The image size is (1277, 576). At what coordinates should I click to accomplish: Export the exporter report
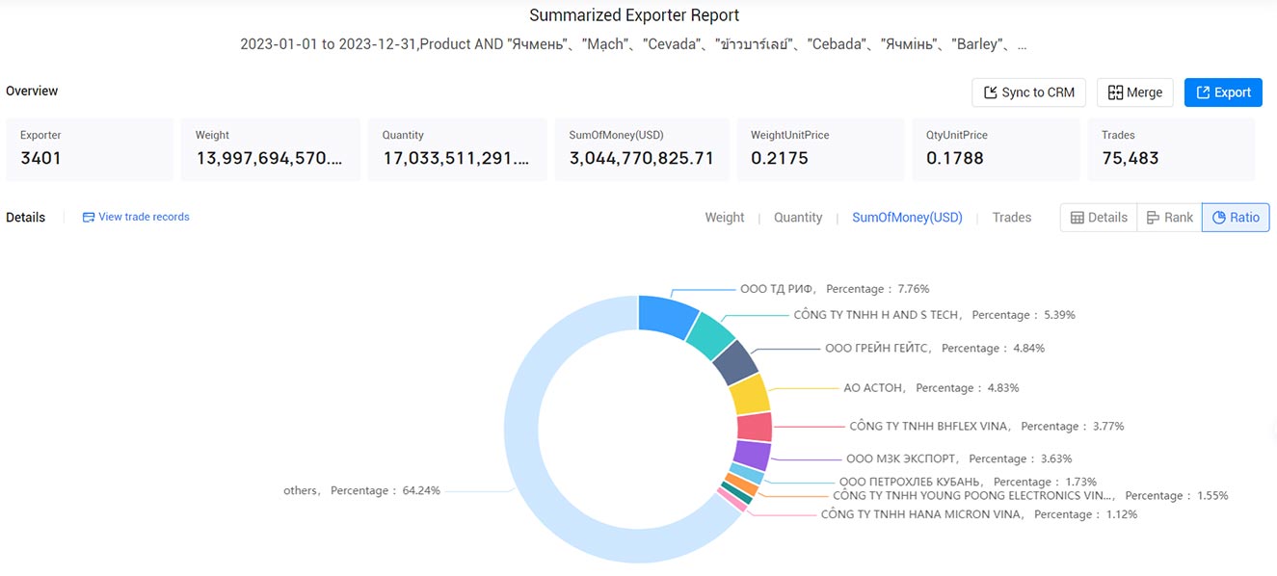pos(1223,92)
